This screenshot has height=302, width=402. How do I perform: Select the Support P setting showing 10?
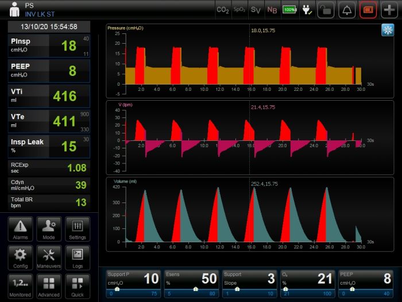[x=133, y=284]
